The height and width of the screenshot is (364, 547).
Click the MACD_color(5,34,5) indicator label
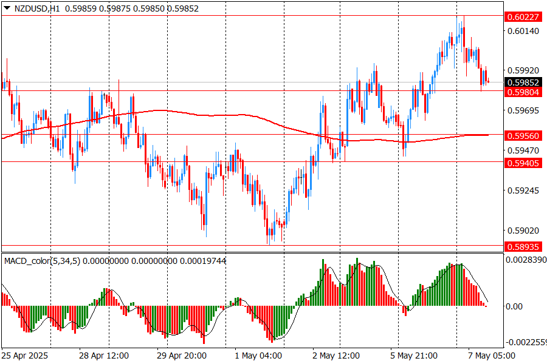[x=42, y=261]
